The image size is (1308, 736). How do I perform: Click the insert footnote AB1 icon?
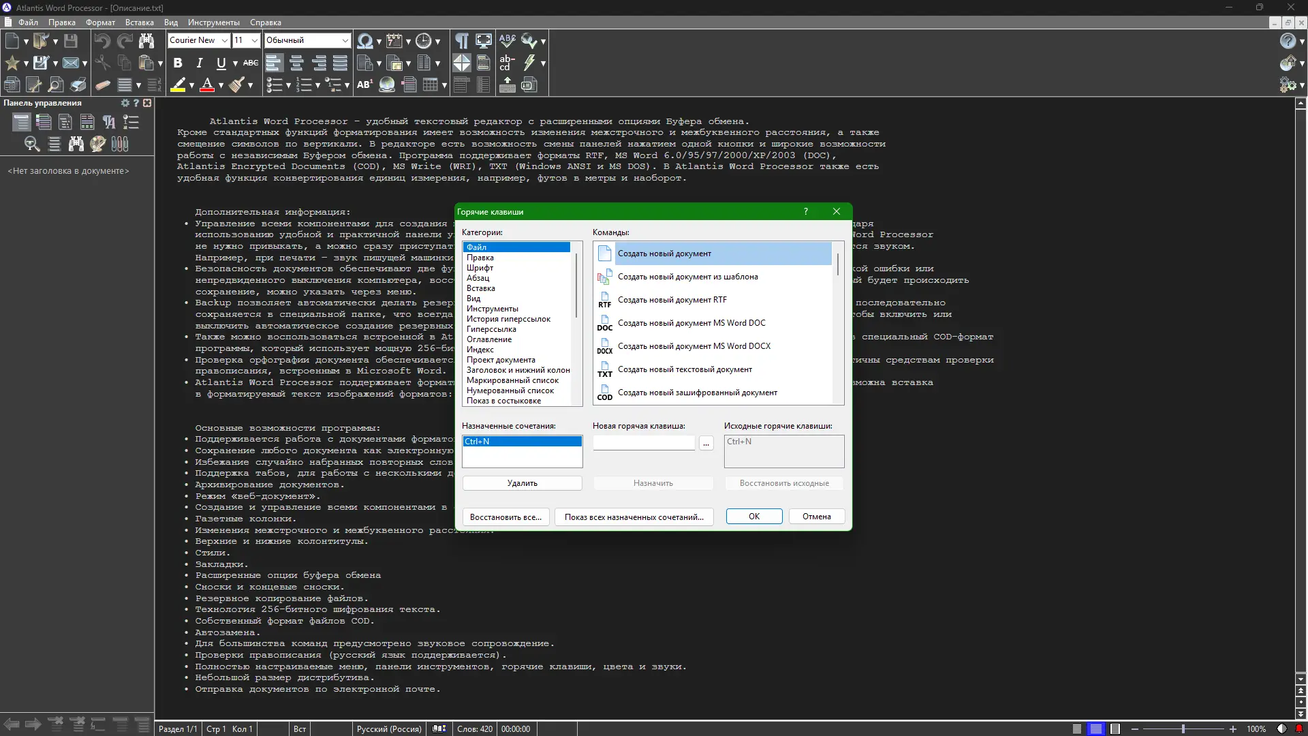(x=364, y=85)
